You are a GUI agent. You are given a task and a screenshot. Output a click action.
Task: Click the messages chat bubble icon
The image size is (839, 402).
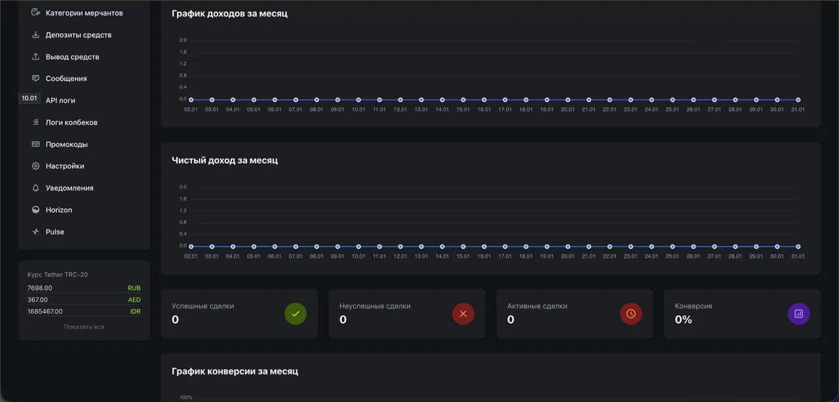point(36,79)
